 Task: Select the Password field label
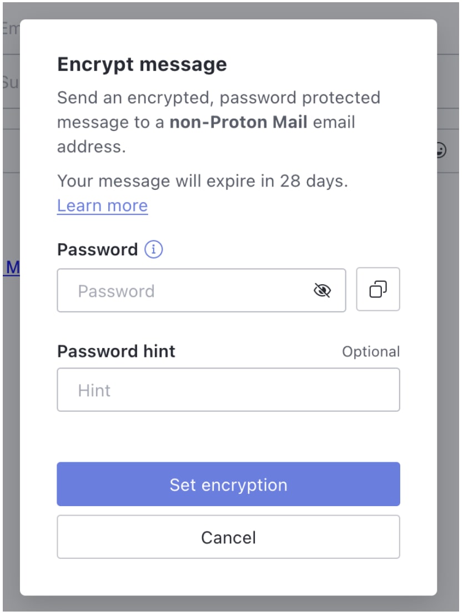[98, 250]
